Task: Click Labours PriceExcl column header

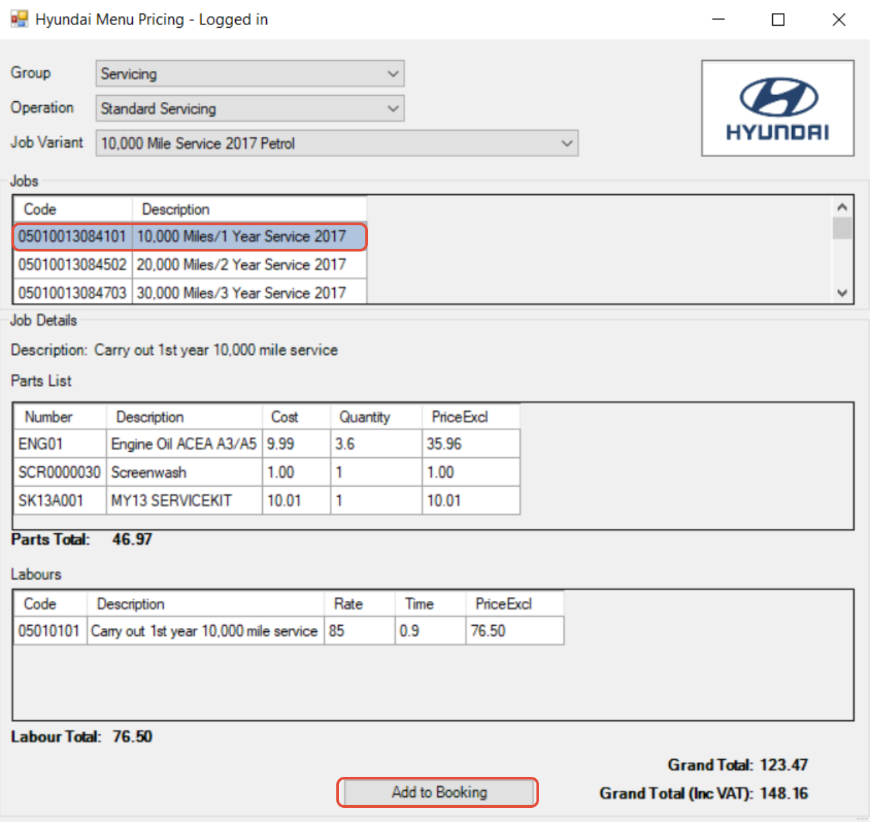Action: point(515,604)
